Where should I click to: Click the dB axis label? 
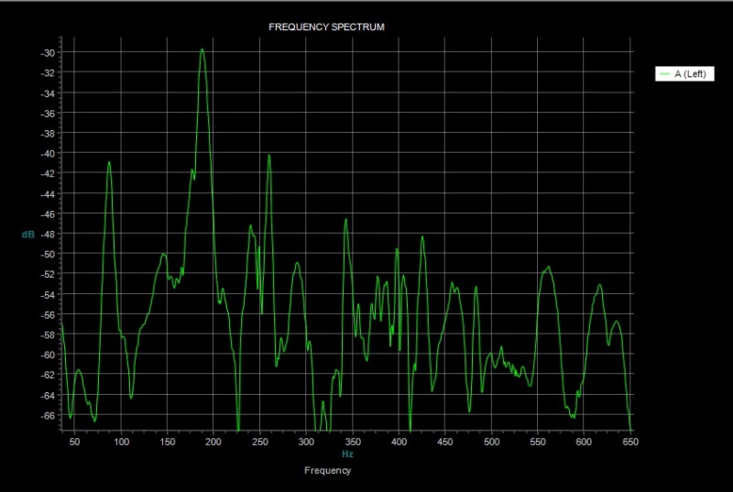[x=28, y=235]
